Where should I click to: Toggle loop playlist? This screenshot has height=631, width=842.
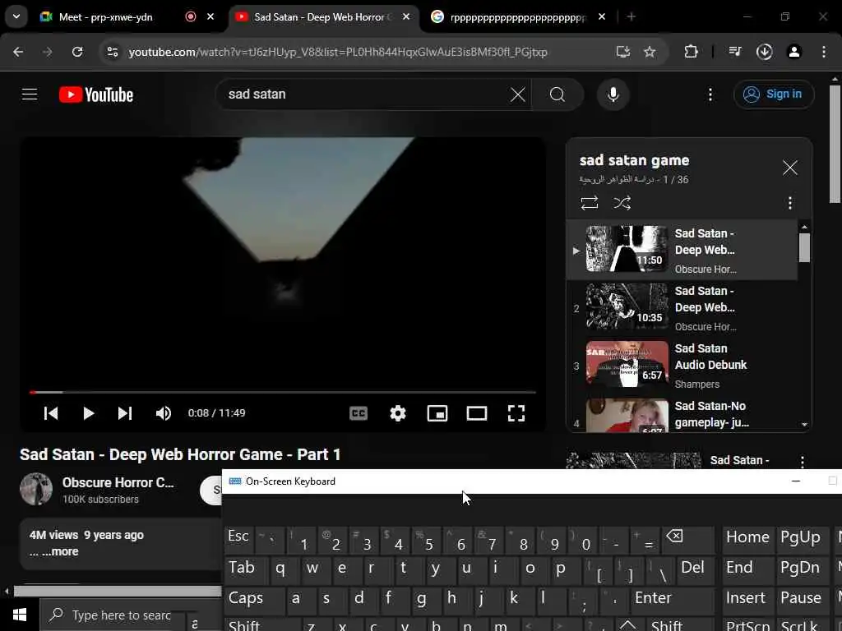589,203
